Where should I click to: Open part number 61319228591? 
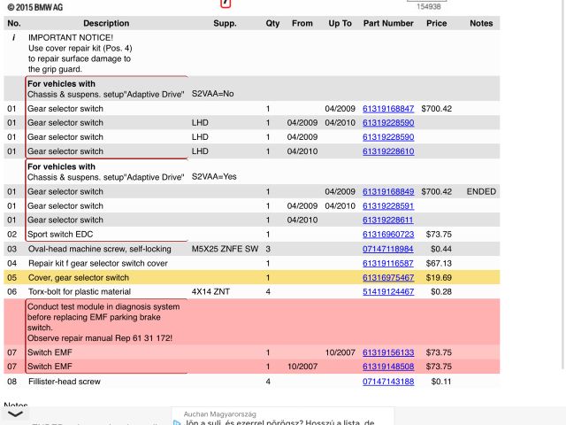coord(387,205)
